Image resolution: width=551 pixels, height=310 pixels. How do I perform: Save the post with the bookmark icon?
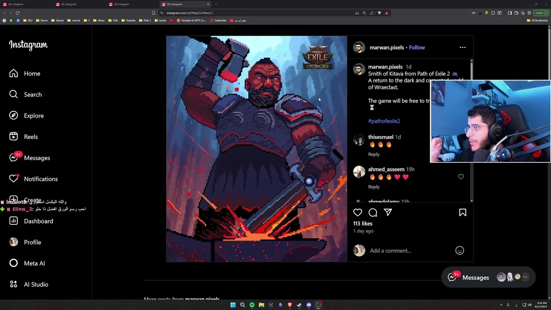coord(463,212)
